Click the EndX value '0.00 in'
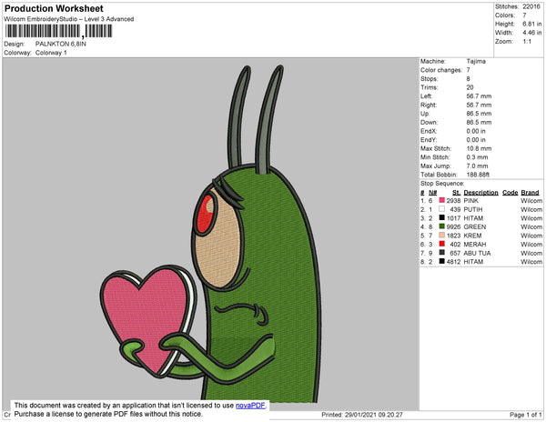Screen dimensions: 546x422 [476, 131]
